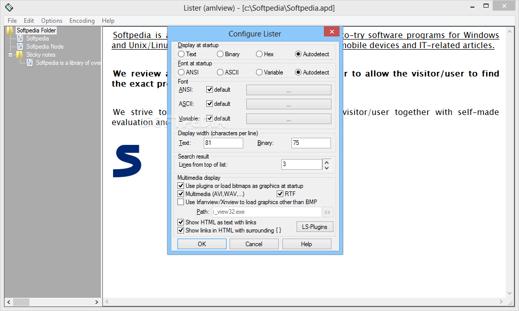Open the Encoding menu
The width and height of the screenshot is (519, 311).
(82, 20)
